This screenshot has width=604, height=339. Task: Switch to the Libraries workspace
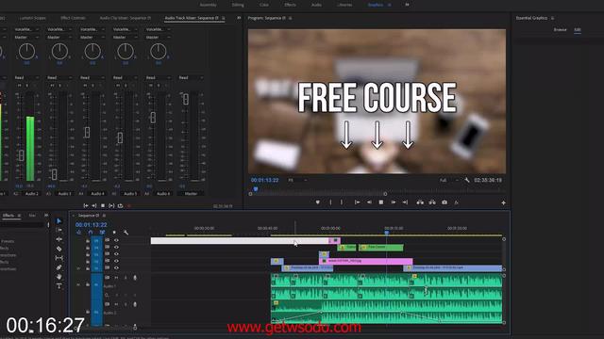pyautogui.click(x=344, y=5)
